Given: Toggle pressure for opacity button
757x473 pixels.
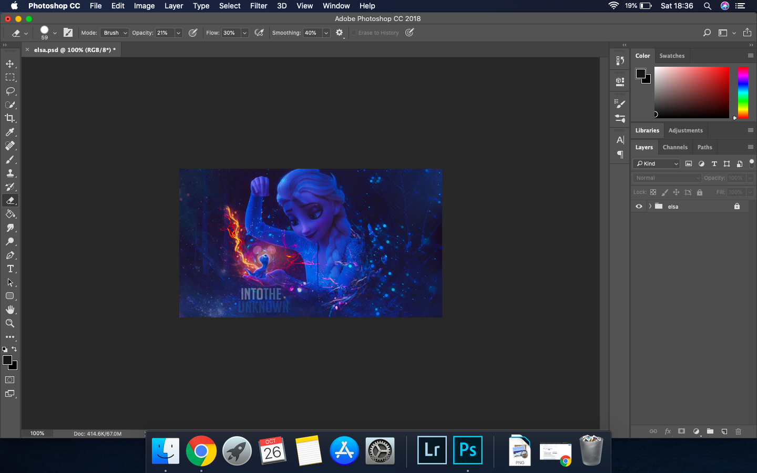Looking at the screenshot, I should 193,33.
